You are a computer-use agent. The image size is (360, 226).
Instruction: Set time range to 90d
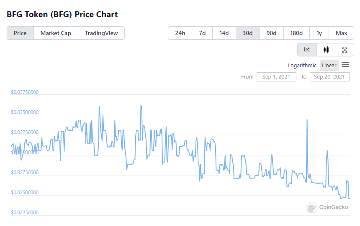[x=271, y=33]
